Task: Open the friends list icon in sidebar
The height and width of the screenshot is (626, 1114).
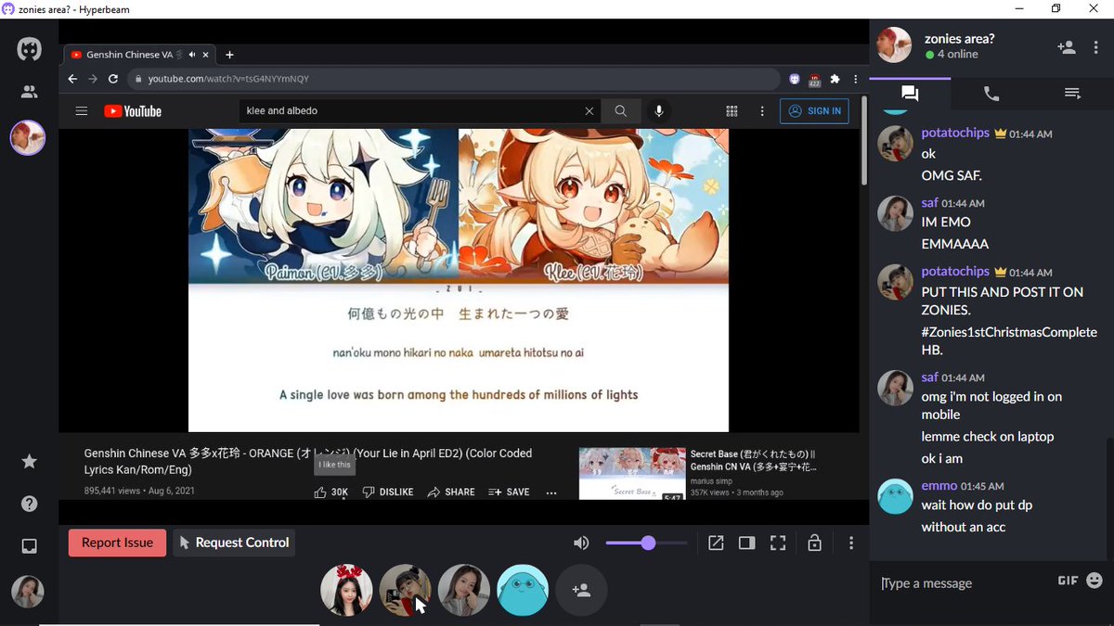Action: 29,92
